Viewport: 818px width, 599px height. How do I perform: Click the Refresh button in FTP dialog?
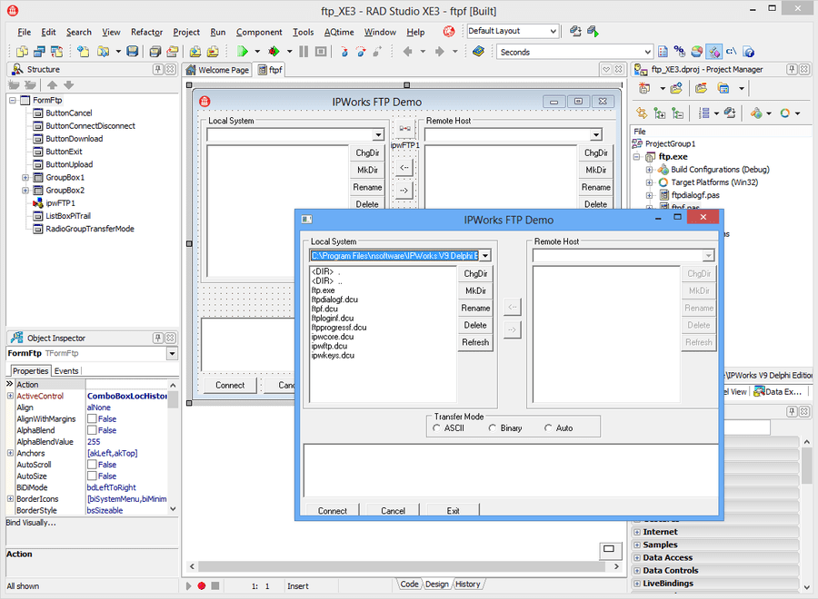[x=475, y=342]
